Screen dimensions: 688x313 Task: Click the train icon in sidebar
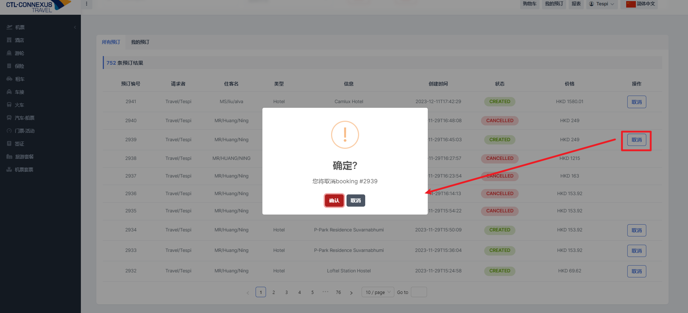point(9,105)
